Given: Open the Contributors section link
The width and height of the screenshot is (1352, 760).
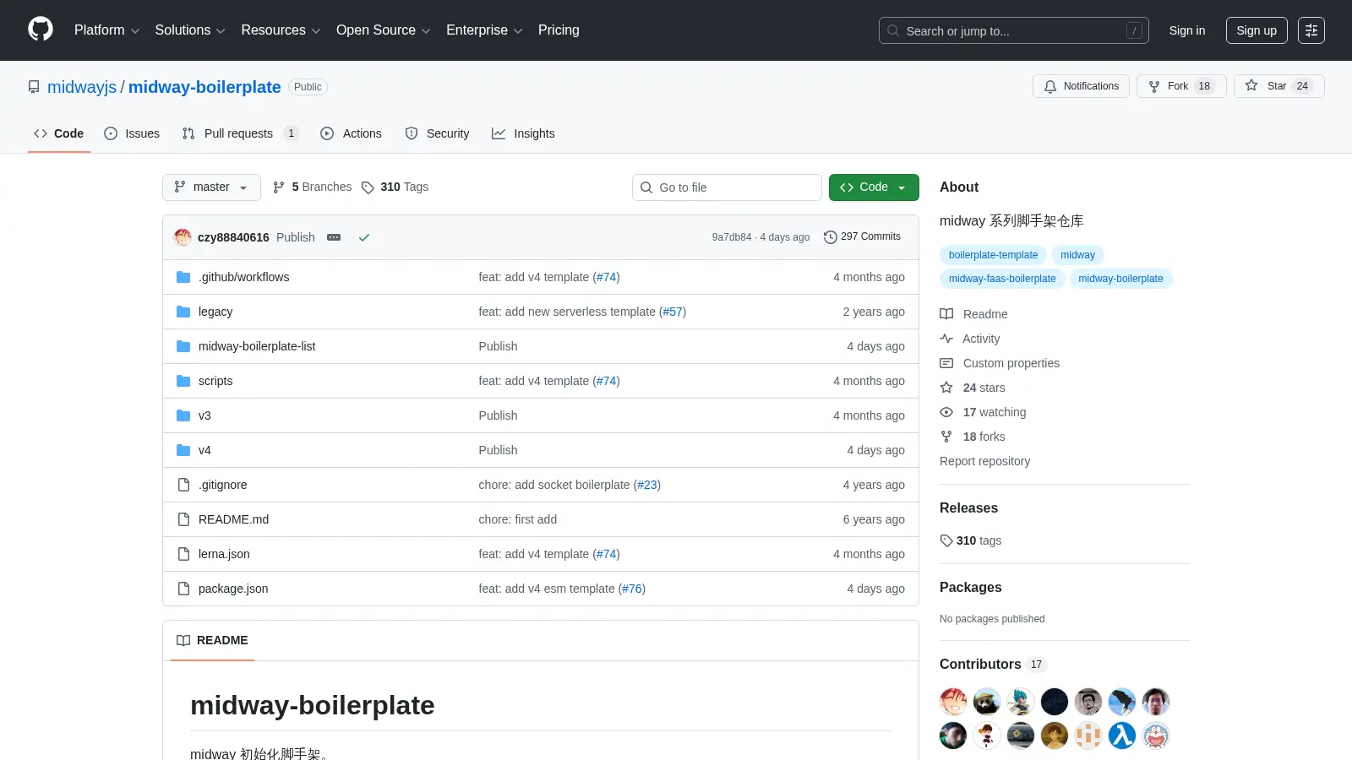Looking at the screenshot, I should tap(993, 665).
